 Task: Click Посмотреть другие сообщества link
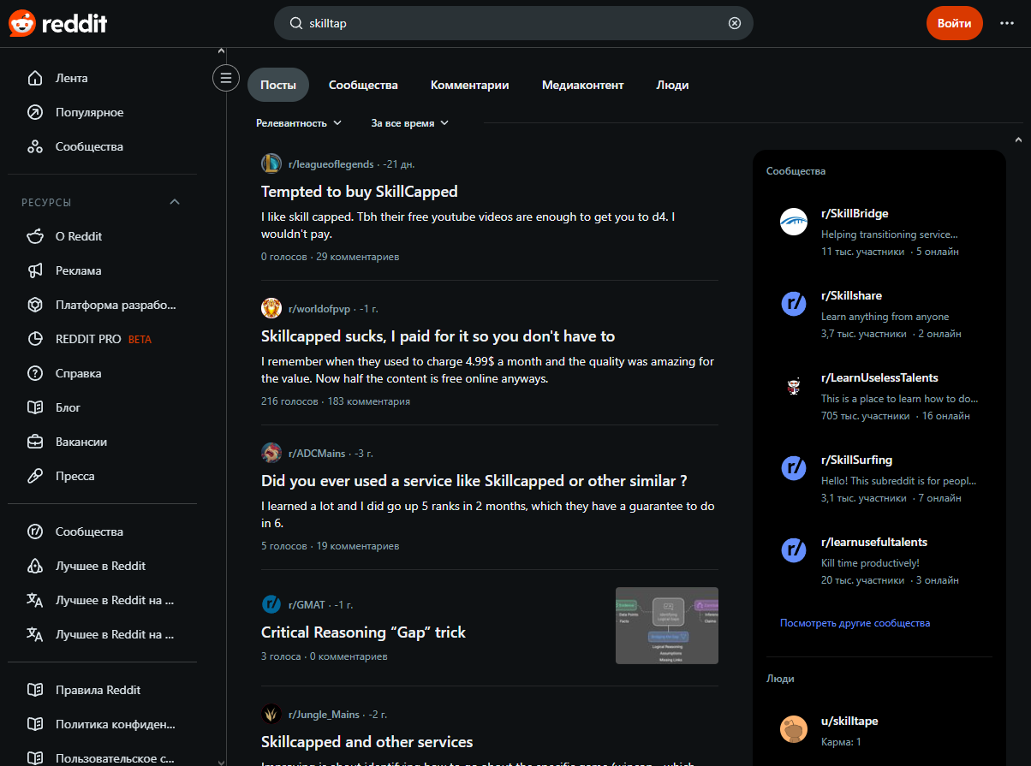[x=855, y=623]
